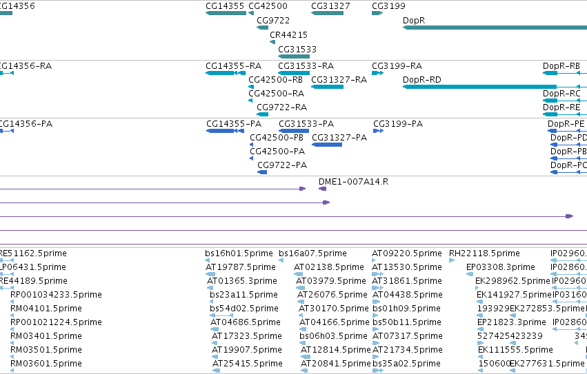
Task: Click the DopR-RD transcript label
Action: pyautogui.click(x=422, y=80)
